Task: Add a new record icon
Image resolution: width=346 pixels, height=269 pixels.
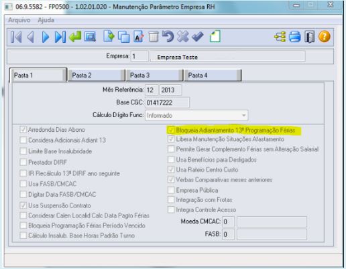Action: coord(109,36)
